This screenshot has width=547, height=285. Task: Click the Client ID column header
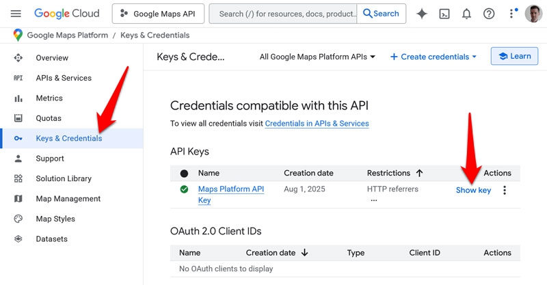tap(425, 253)
